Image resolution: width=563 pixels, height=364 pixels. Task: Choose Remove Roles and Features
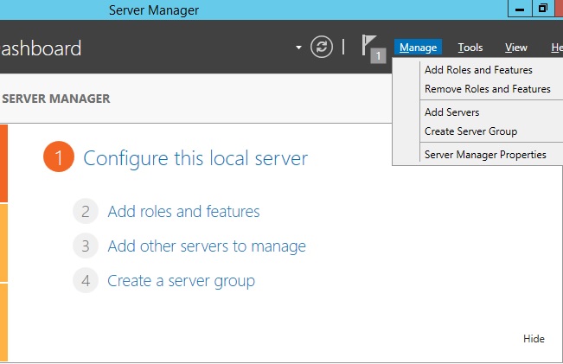point(487,89)
